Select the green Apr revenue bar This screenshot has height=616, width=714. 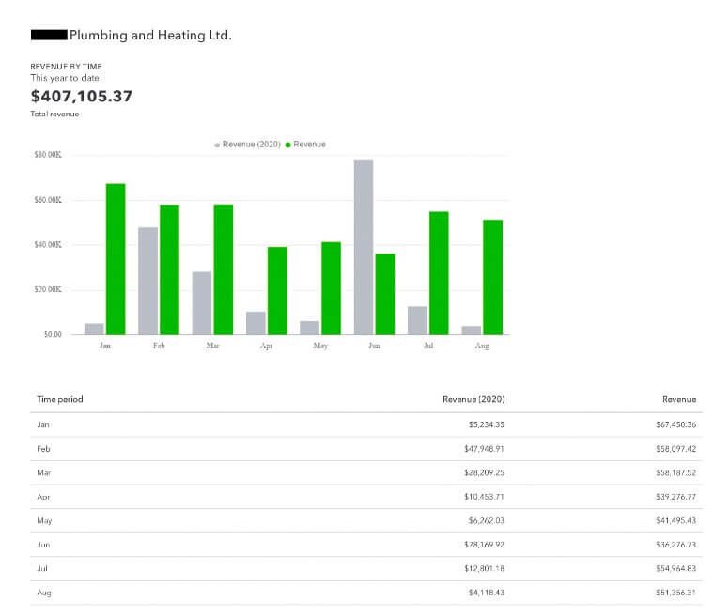[x=277, y=290]
